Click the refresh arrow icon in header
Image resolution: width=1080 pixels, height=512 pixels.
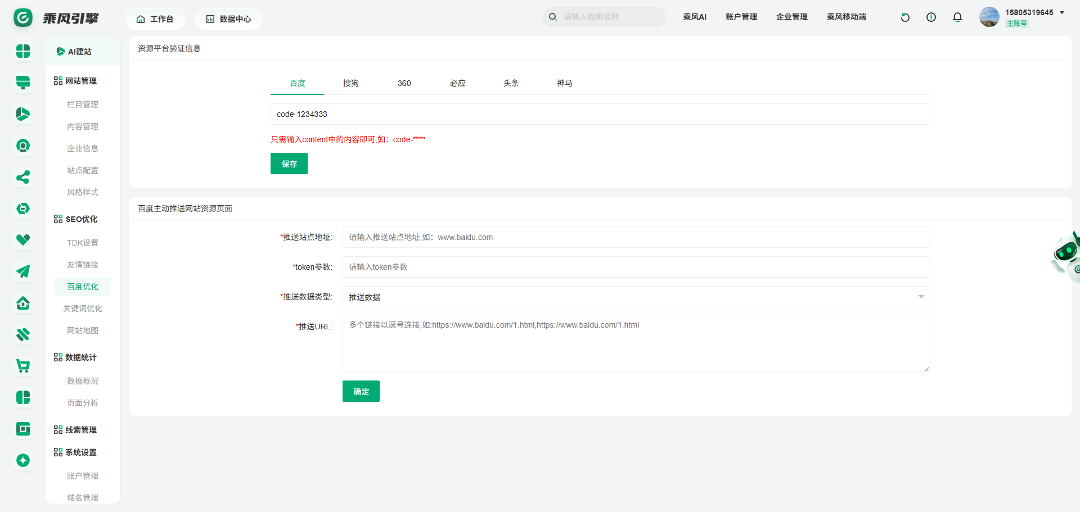pyautogui.click(x=905, y=17)
